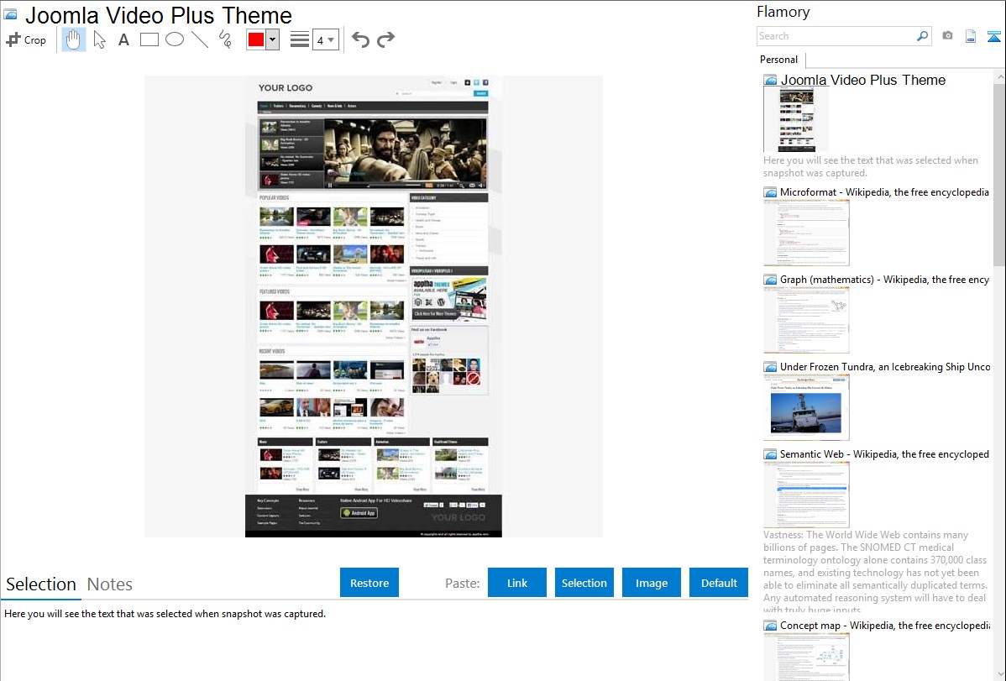
Task: Select the straight line tool
Action: coord(200,39)
